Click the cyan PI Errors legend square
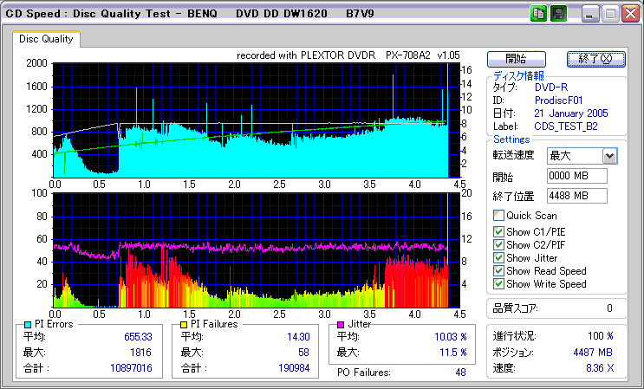The width and height of the screenshot is (644, 389). click(x=28, y=324)
